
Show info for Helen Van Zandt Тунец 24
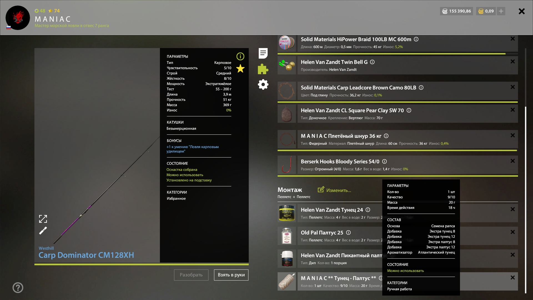[x=368, y=210]
